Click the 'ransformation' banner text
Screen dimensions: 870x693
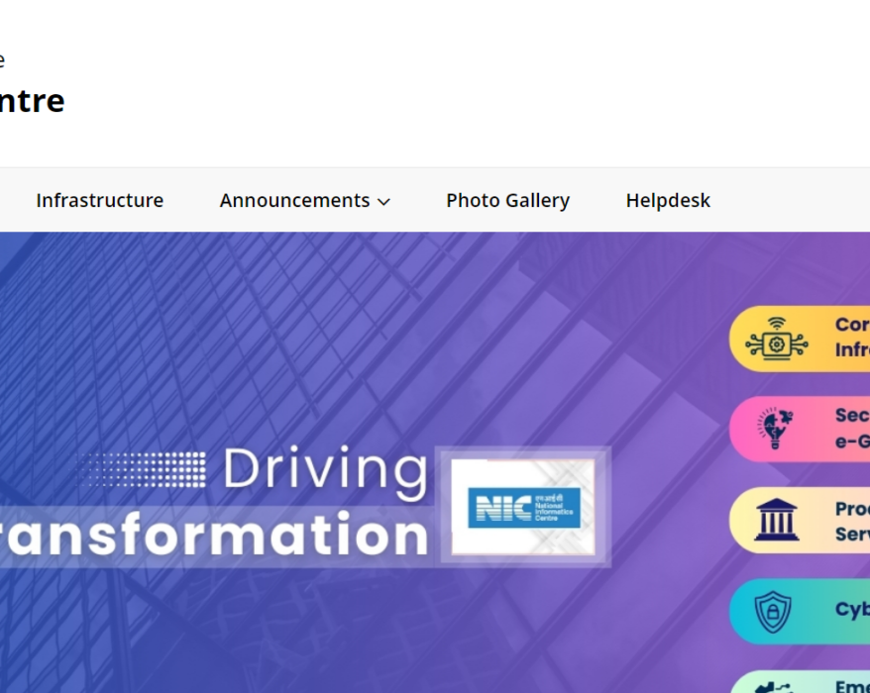(x=214, y=535)
